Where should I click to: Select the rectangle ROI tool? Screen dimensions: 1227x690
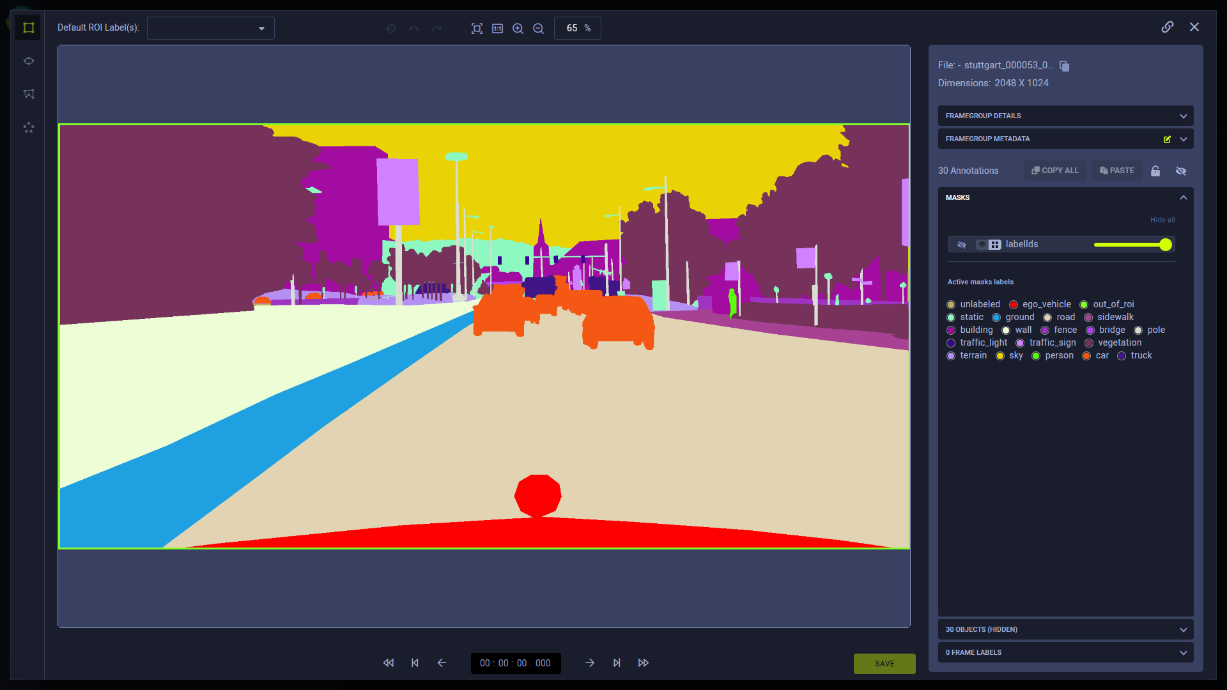28,27
